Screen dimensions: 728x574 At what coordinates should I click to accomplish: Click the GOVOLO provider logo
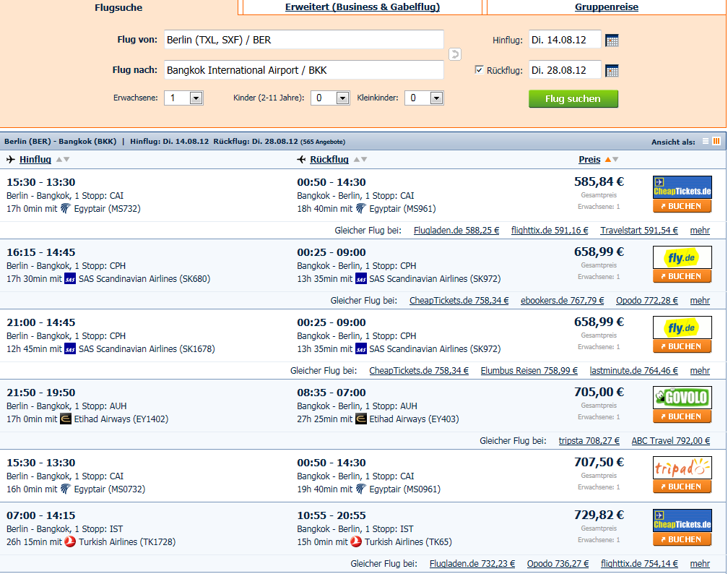point(682,398)
